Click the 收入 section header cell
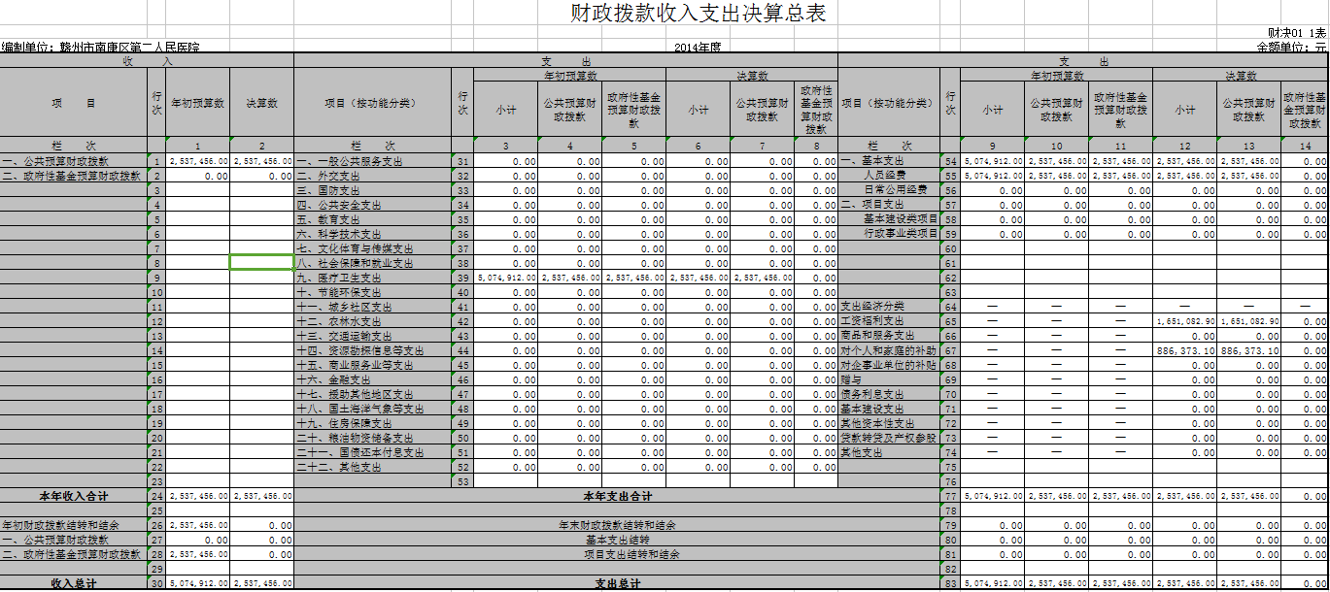Screen dimensions: 1330x592 [148, 61]
